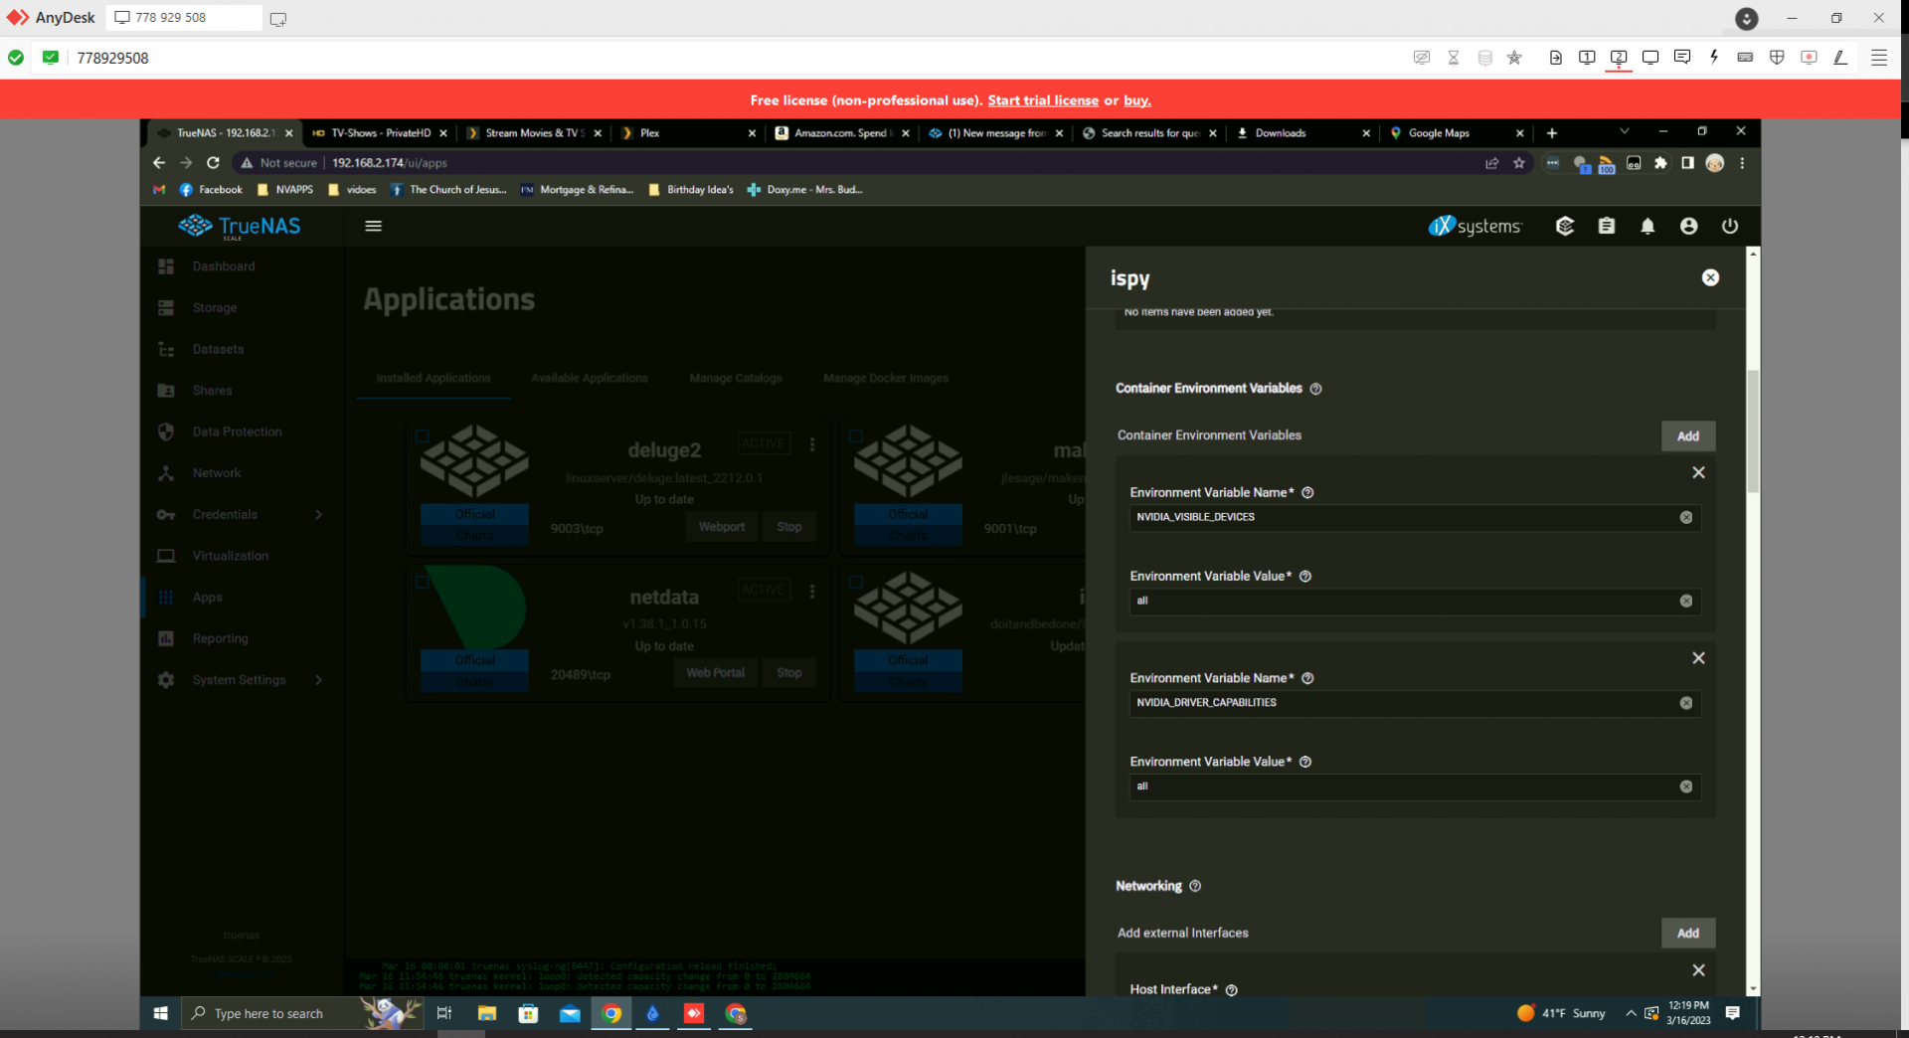Switch to the Plex browser tab

(x=686, y=133)
